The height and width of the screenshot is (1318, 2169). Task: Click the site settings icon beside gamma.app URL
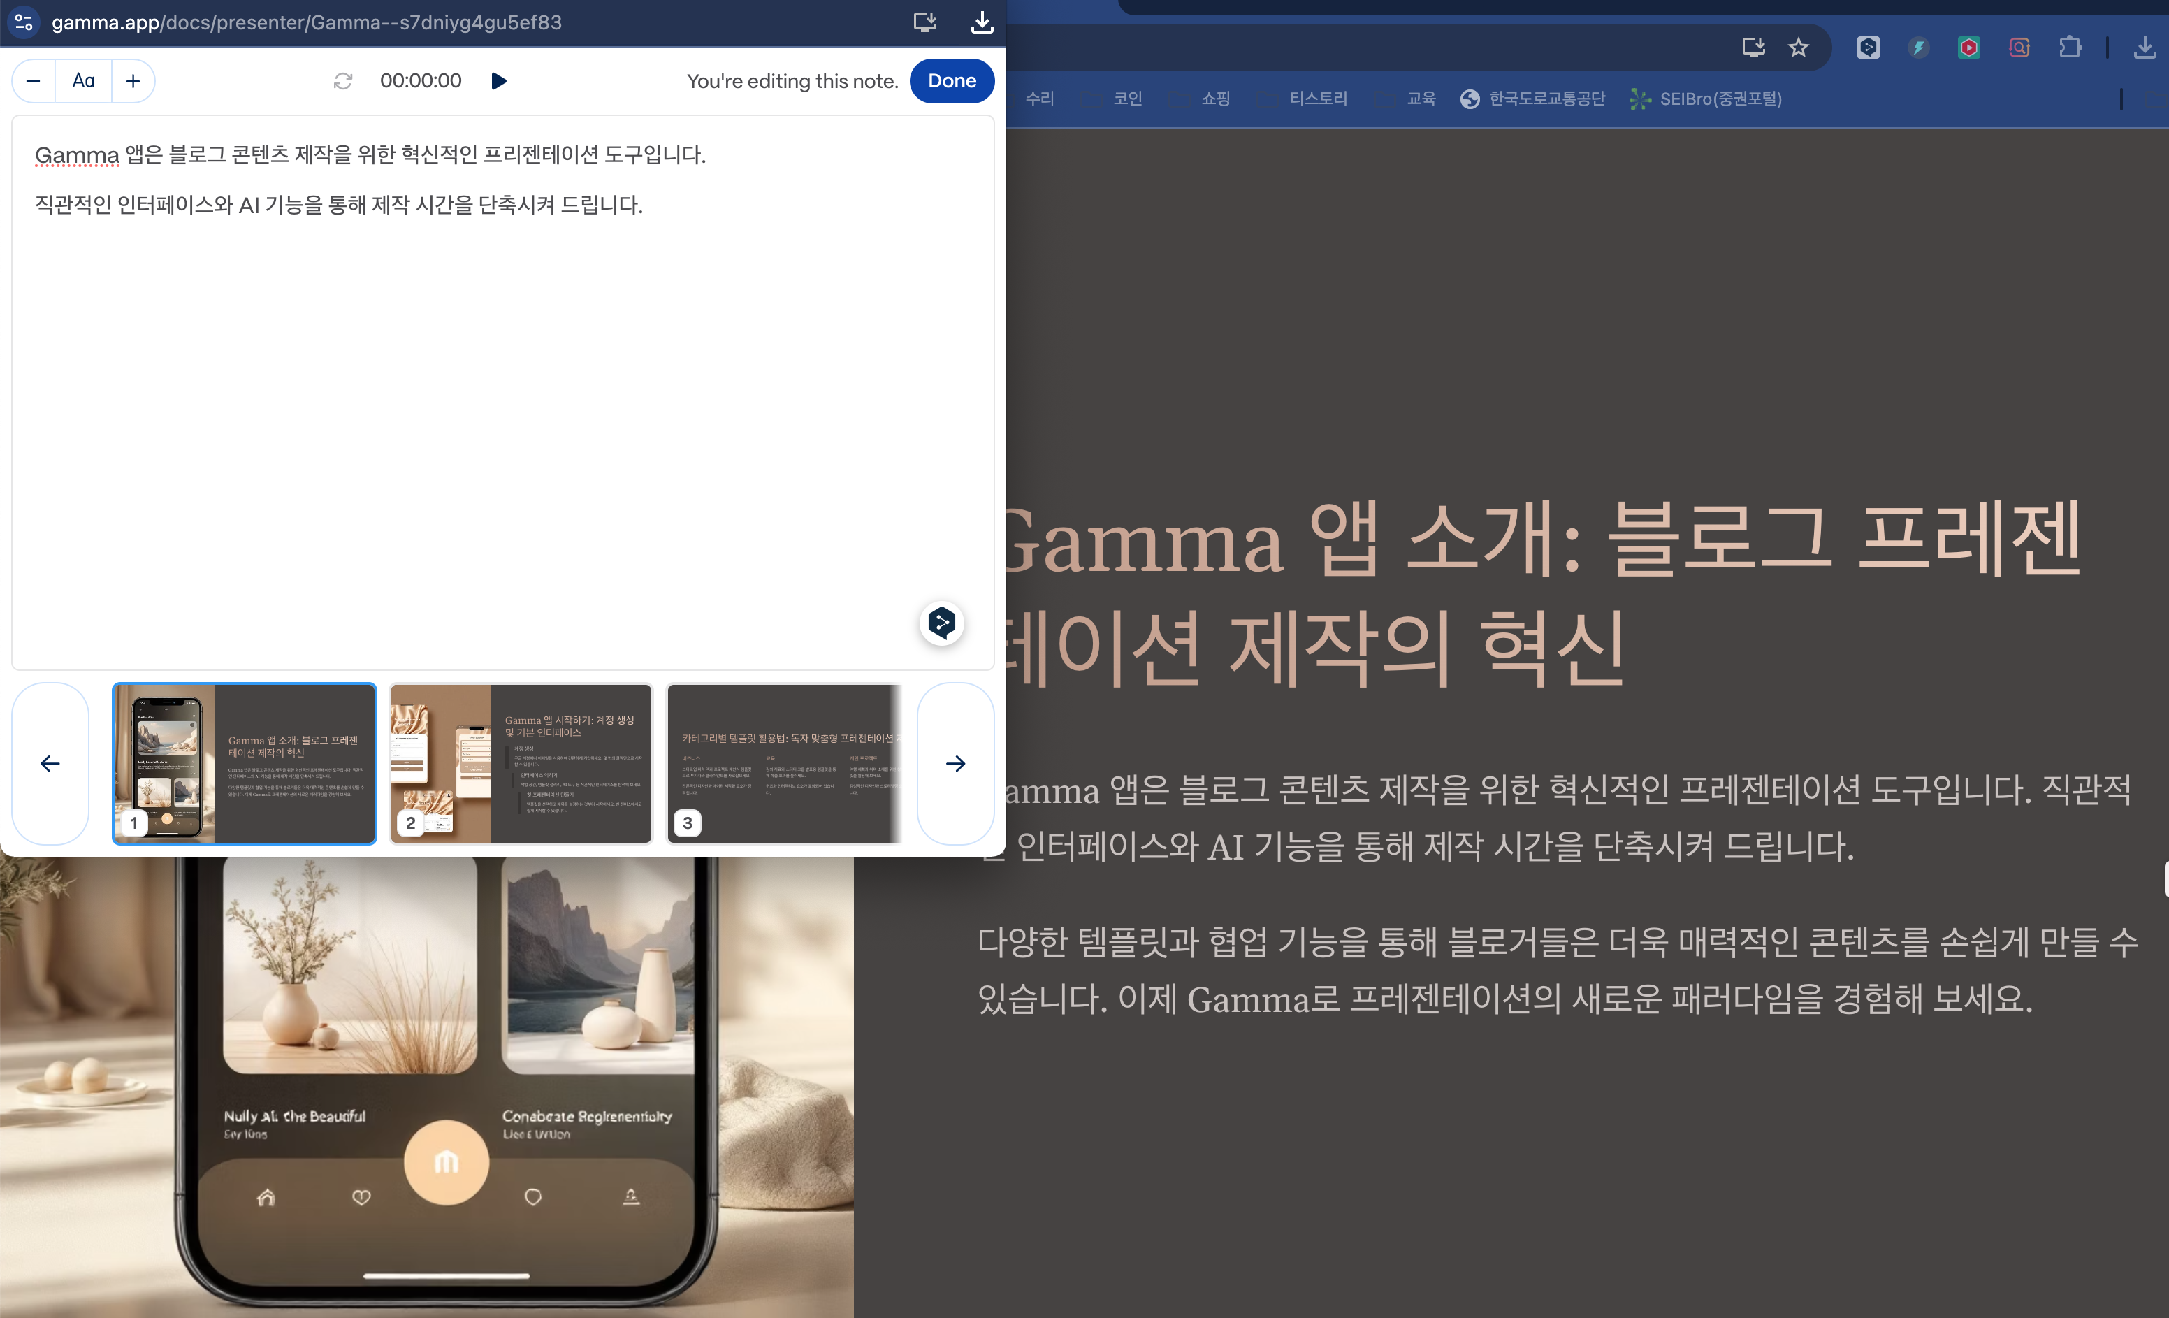pyautogui.click(x=24, y=22)
